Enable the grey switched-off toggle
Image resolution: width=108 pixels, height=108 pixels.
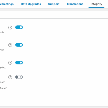coord(19,77)
